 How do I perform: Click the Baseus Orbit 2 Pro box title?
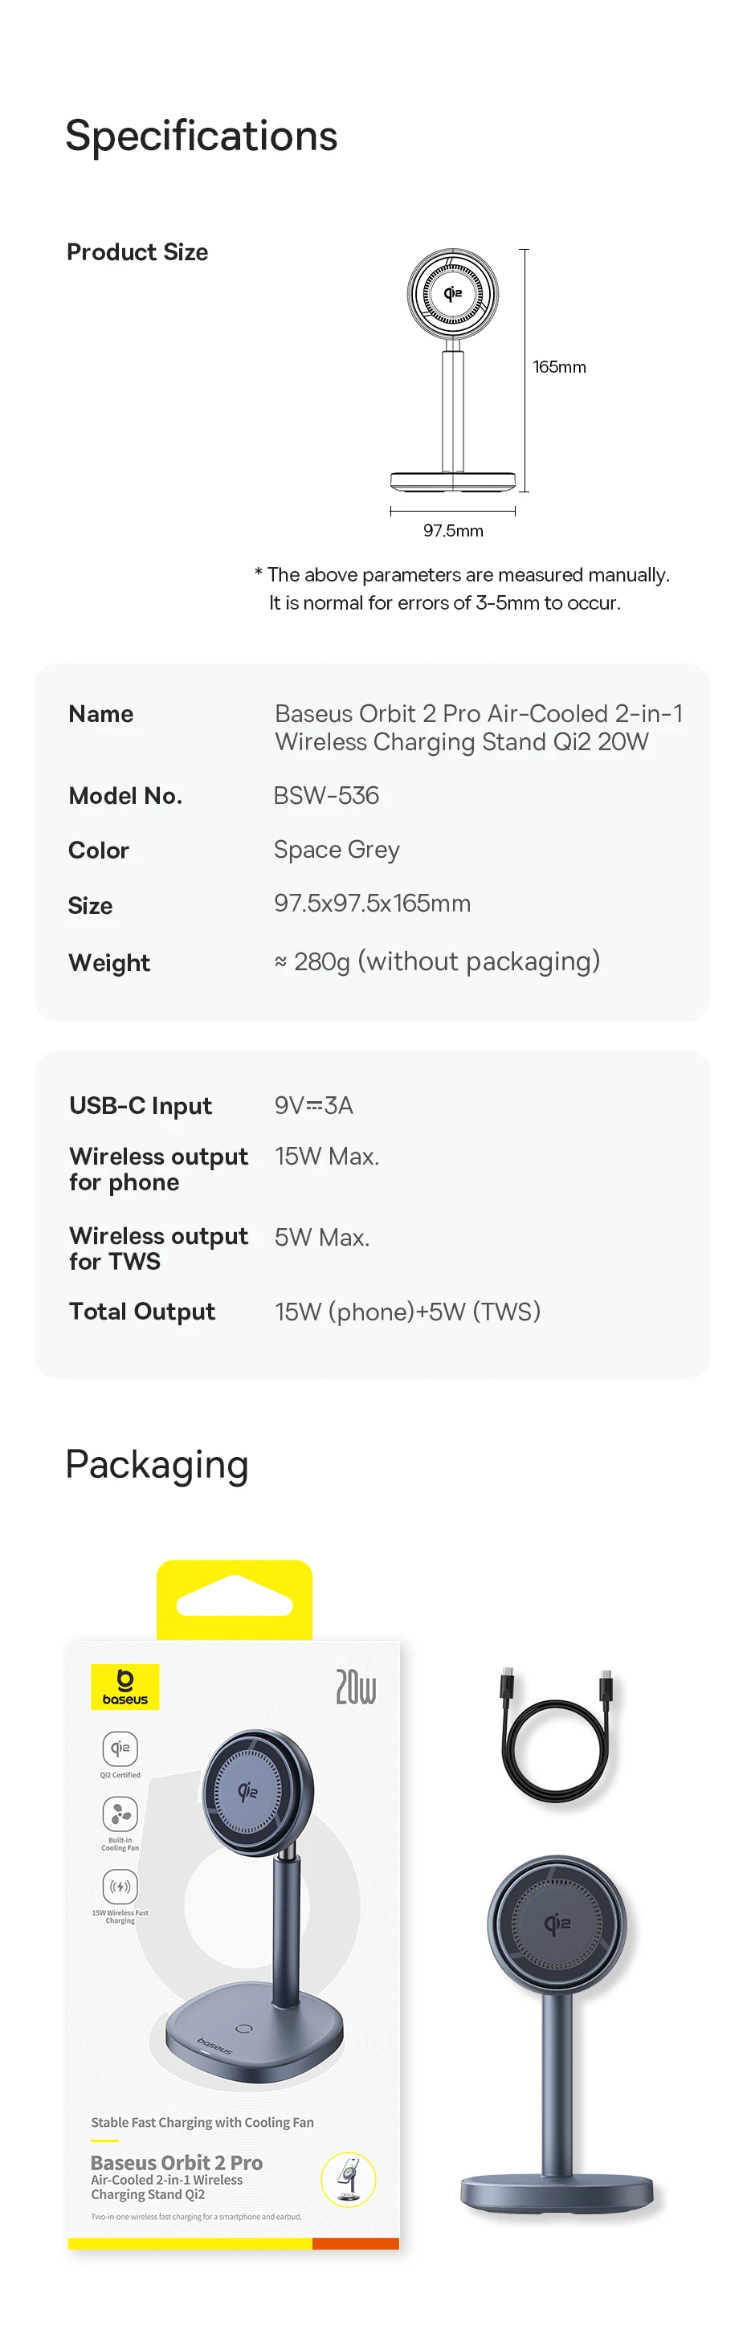pyautogui.click(x=177, y=2163)
